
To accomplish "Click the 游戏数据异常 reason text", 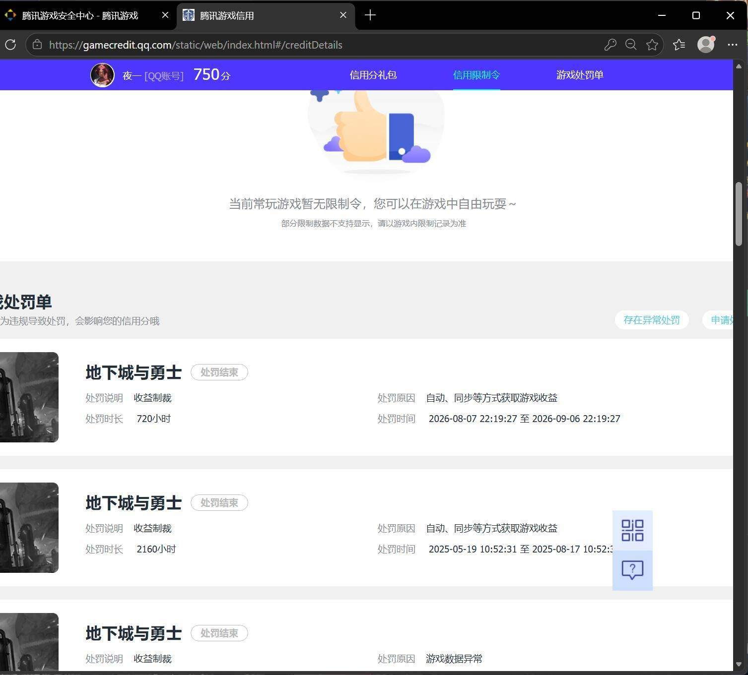I will [x=454, y=659].
